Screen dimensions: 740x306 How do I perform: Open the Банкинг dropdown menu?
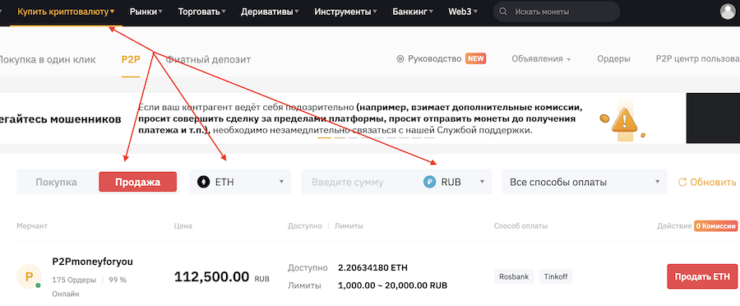pos(413,12)
